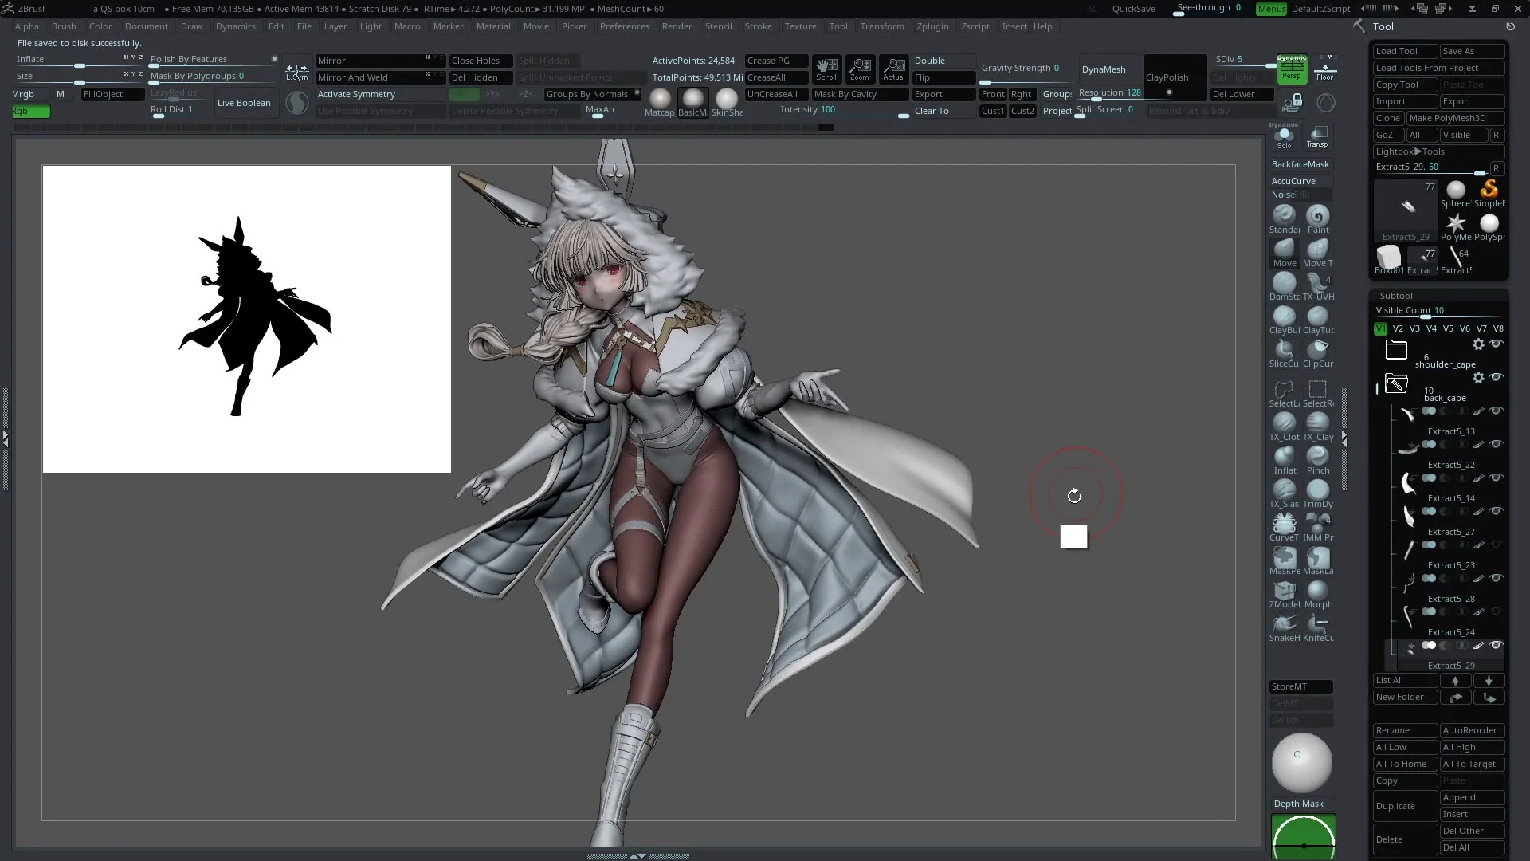Toggle Live Boolean

244,103
